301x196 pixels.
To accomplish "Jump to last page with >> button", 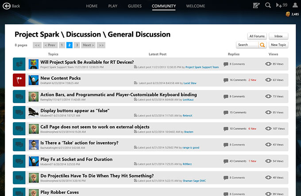I will (x=101, y=45).
